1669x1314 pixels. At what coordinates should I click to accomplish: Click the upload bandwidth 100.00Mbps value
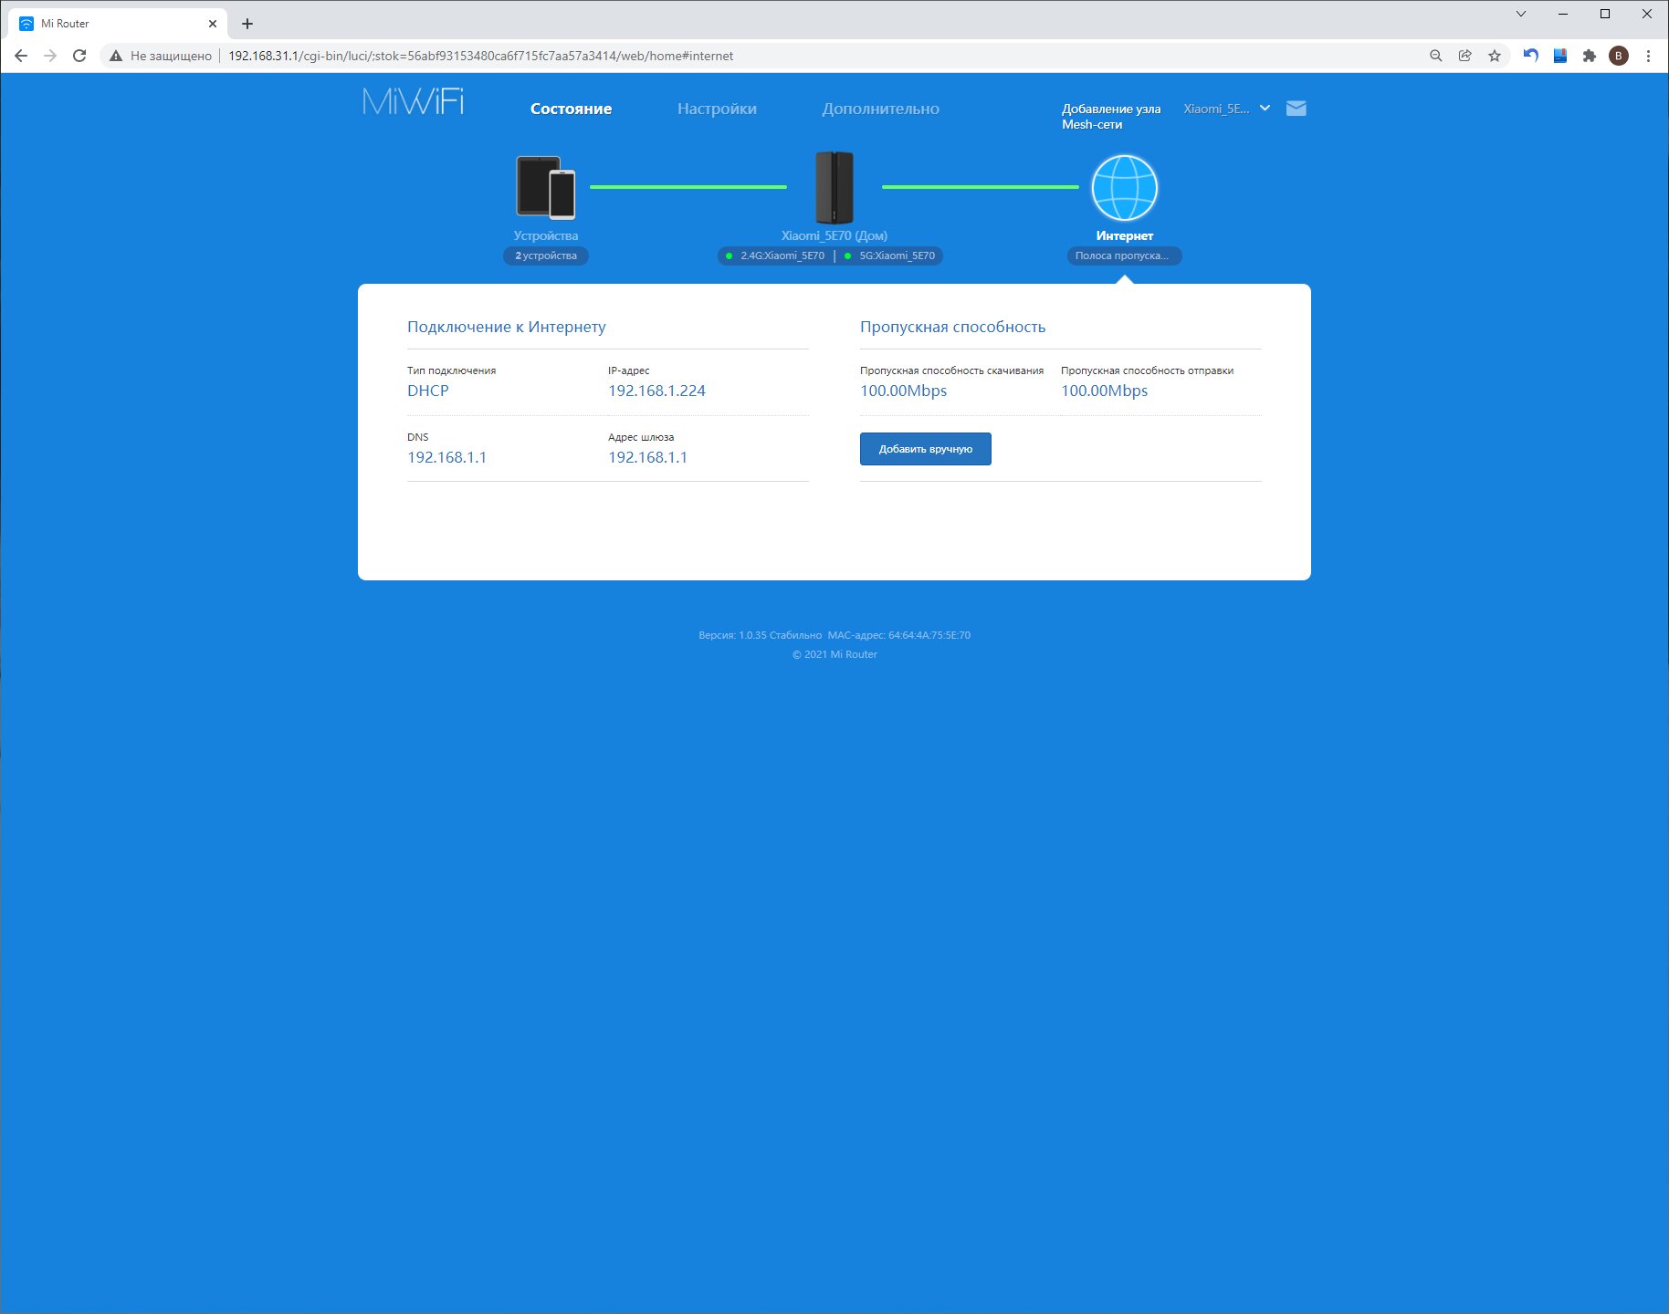pyautogui.click(x=1104, y=391)
